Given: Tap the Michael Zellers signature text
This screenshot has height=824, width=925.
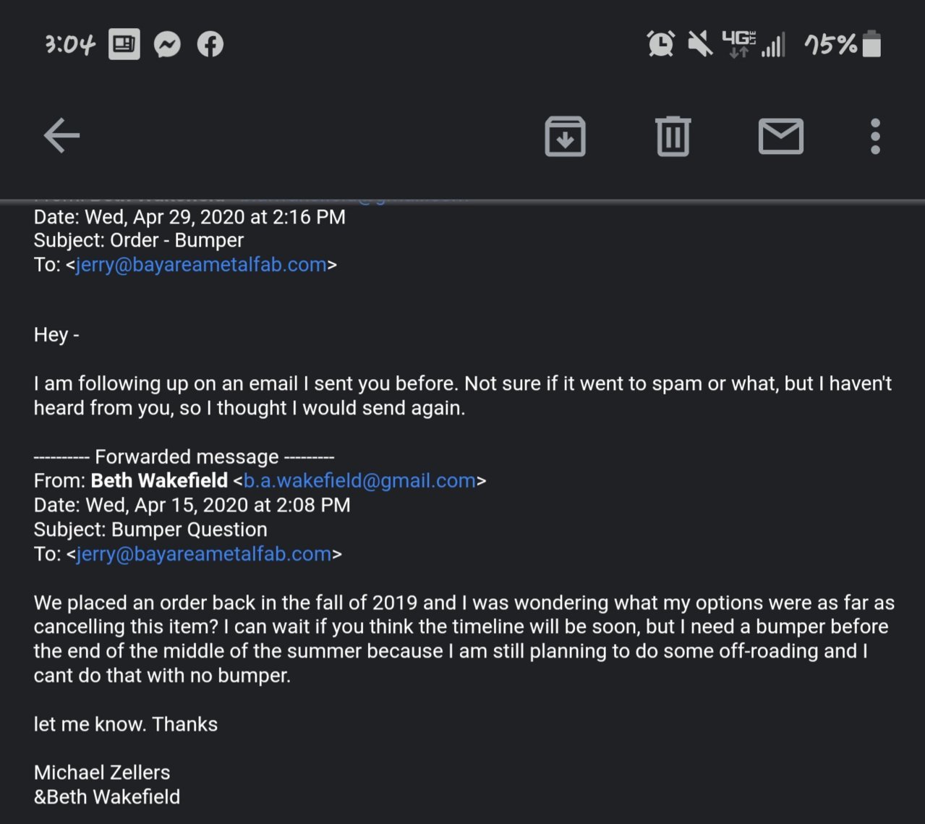Looking at the screenshot, I should pyautogui.click(x=102, y=773).
